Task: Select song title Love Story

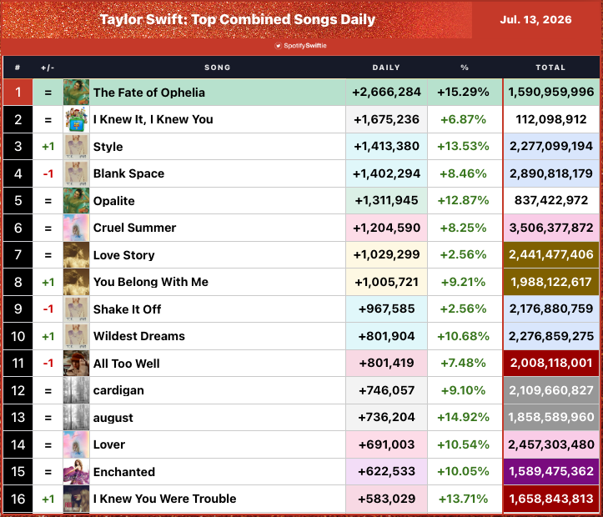Action: [123, 255]
